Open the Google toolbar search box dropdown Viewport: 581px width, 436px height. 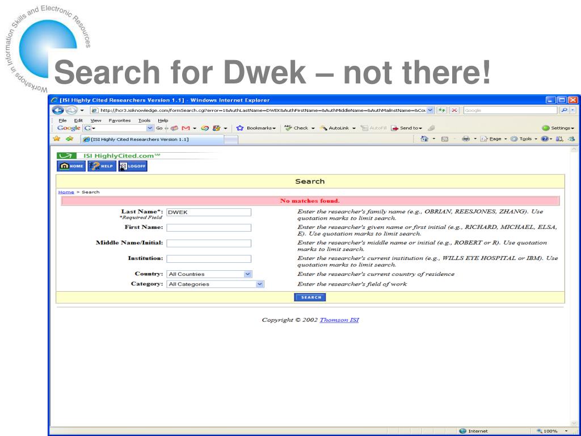(x=150, y=128)
